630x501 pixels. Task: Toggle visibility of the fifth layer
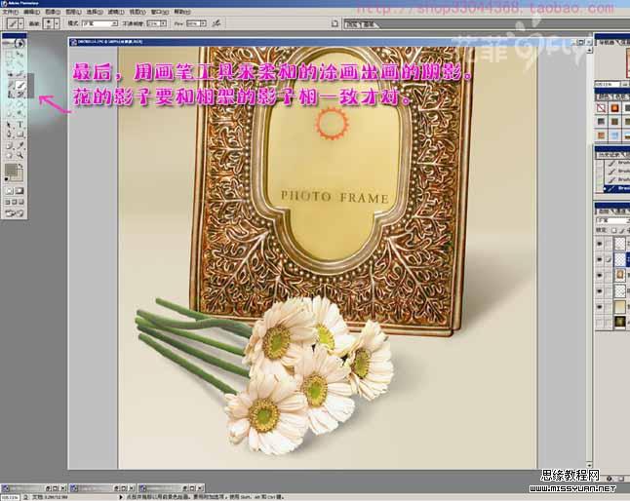[600, 307]
